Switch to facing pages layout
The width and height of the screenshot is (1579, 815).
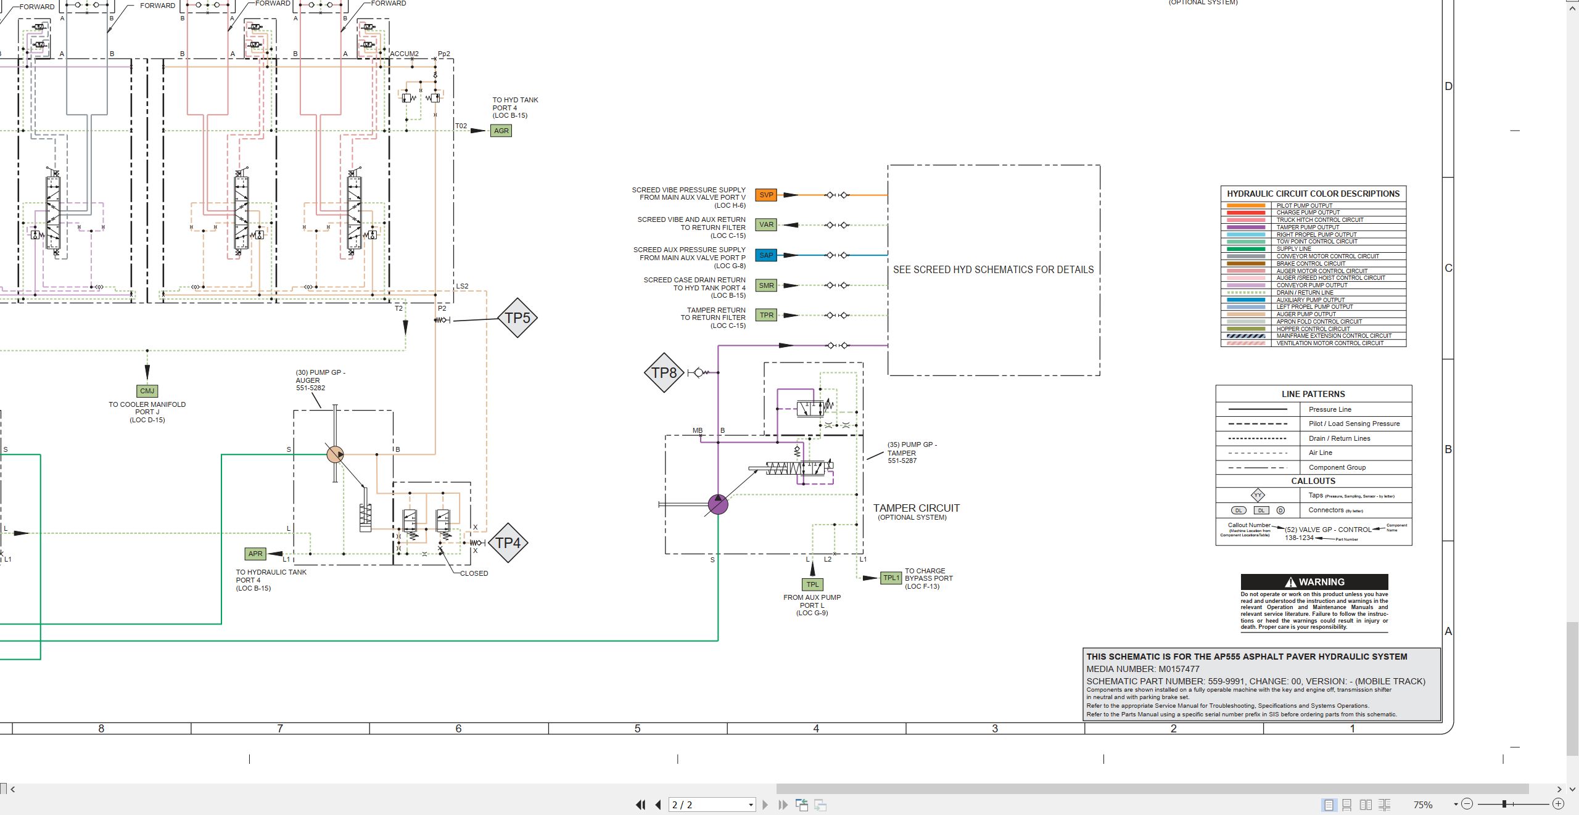click(1366, 805)
